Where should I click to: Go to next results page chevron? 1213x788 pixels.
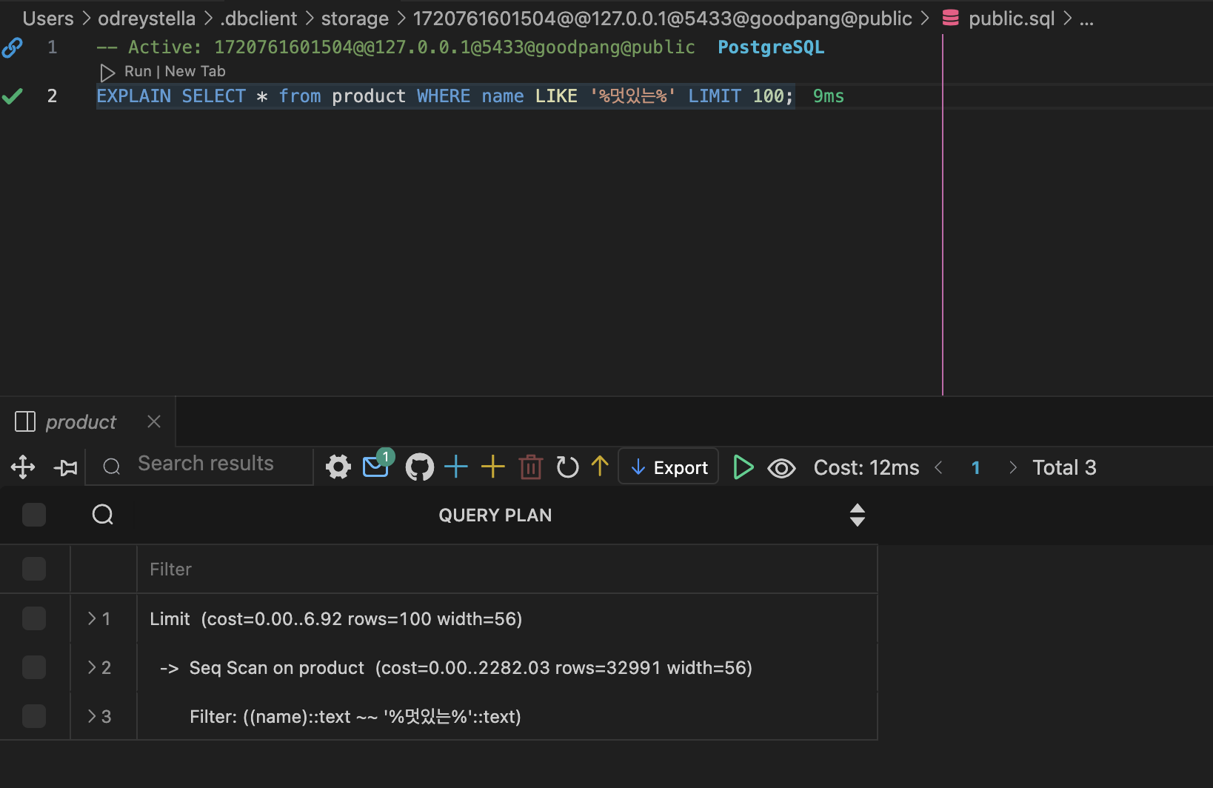pos(1013,467)
